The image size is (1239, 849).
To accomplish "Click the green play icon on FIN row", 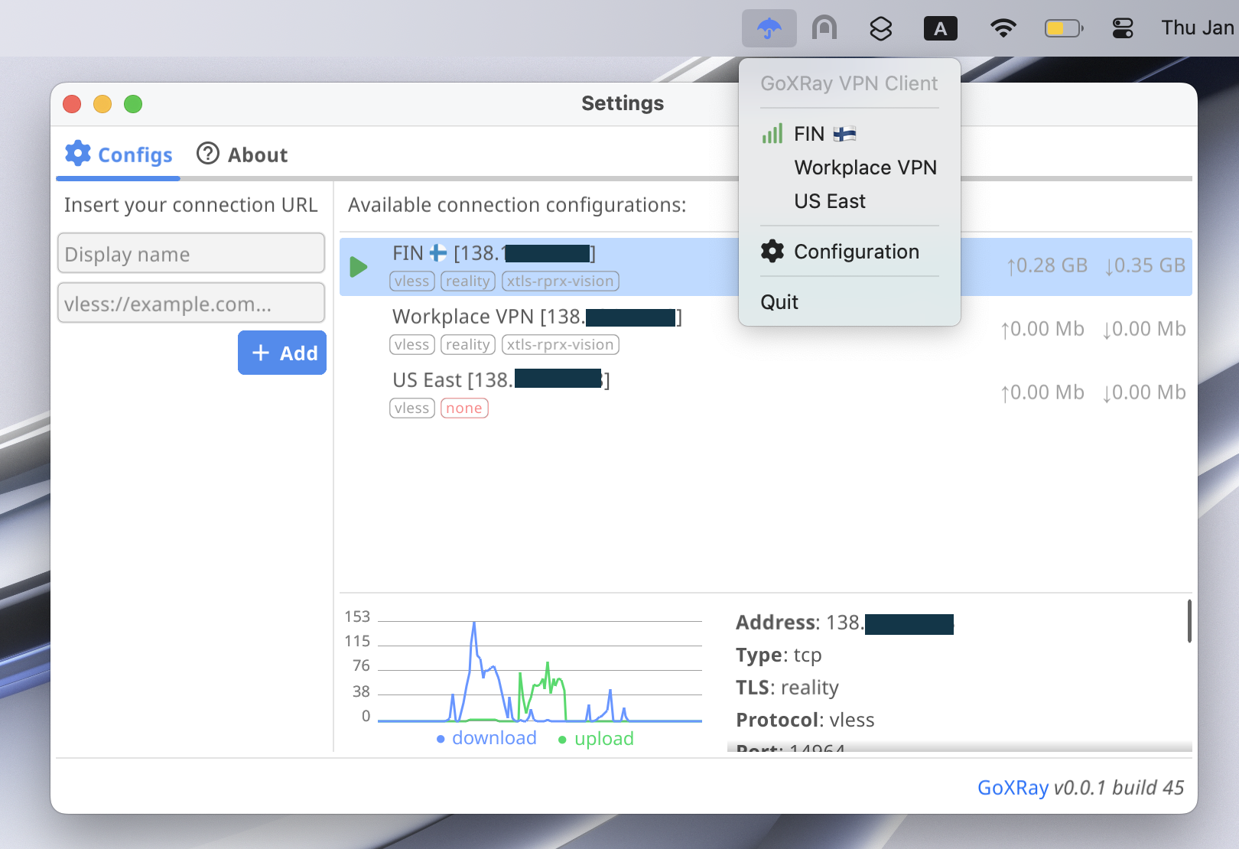I will coord(358,267).
